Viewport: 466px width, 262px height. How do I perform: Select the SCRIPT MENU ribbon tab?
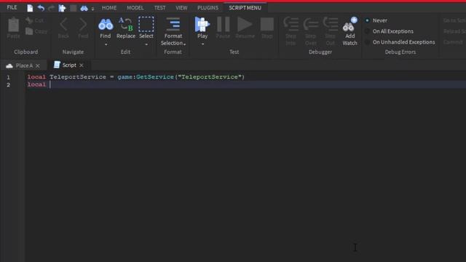[x=245, y=8]
